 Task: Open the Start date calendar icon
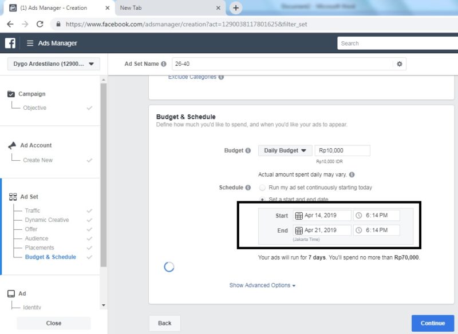coord(299,216)
